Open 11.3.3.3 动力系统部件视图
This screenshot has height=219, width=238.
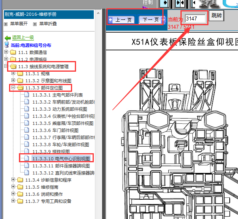[59, 109]
